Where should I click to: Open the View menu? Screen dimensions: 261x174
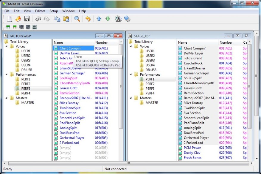click(27, 11)
